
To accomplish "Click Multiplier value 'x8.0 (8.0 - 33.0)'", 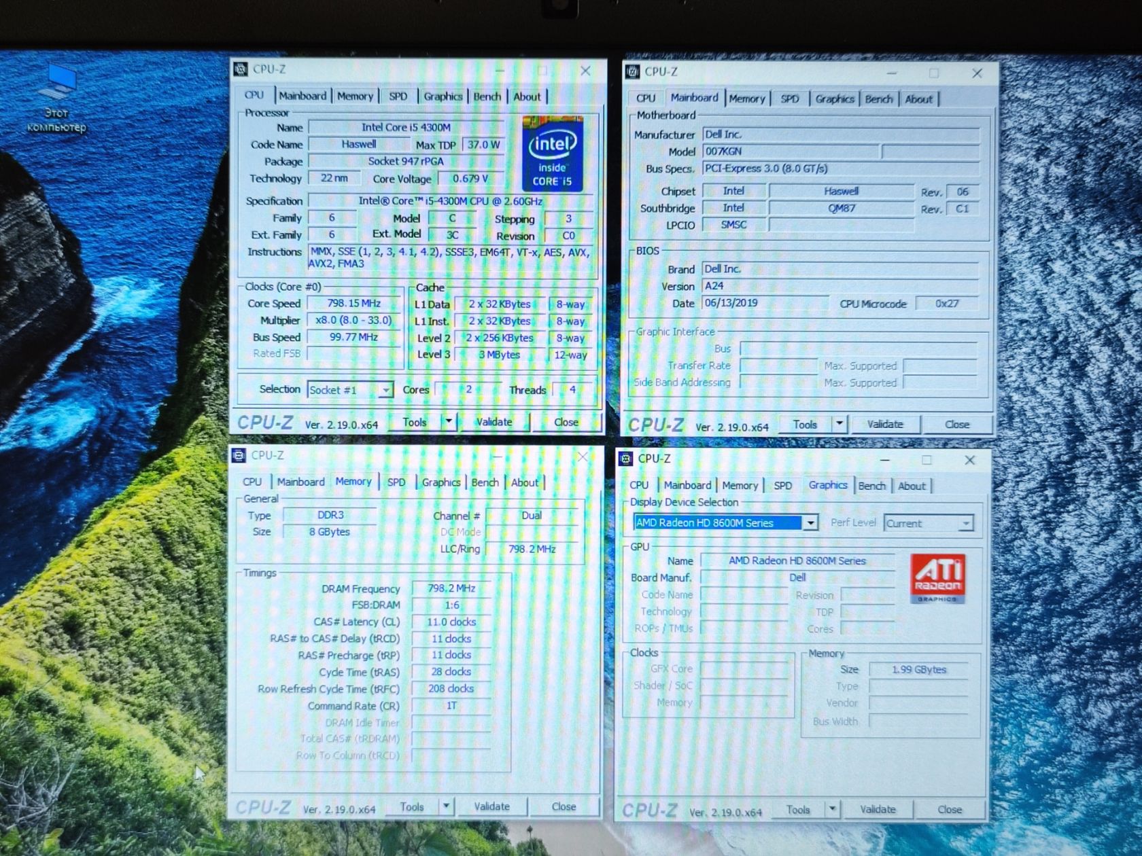I will (354, 320).
